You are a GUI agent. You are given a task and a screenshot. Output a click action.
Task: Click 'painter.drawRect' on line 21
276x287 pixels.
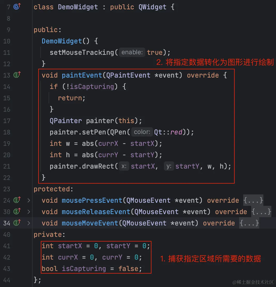click(82, 166)
